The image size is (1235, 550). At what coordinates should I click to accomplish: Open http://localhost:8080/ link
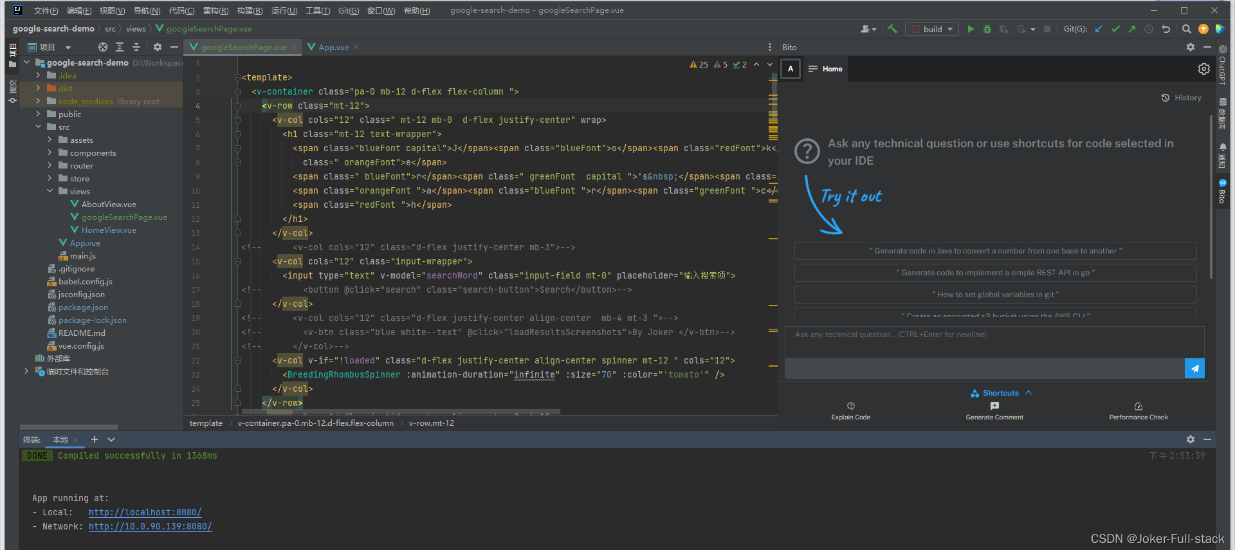[145, 512]
